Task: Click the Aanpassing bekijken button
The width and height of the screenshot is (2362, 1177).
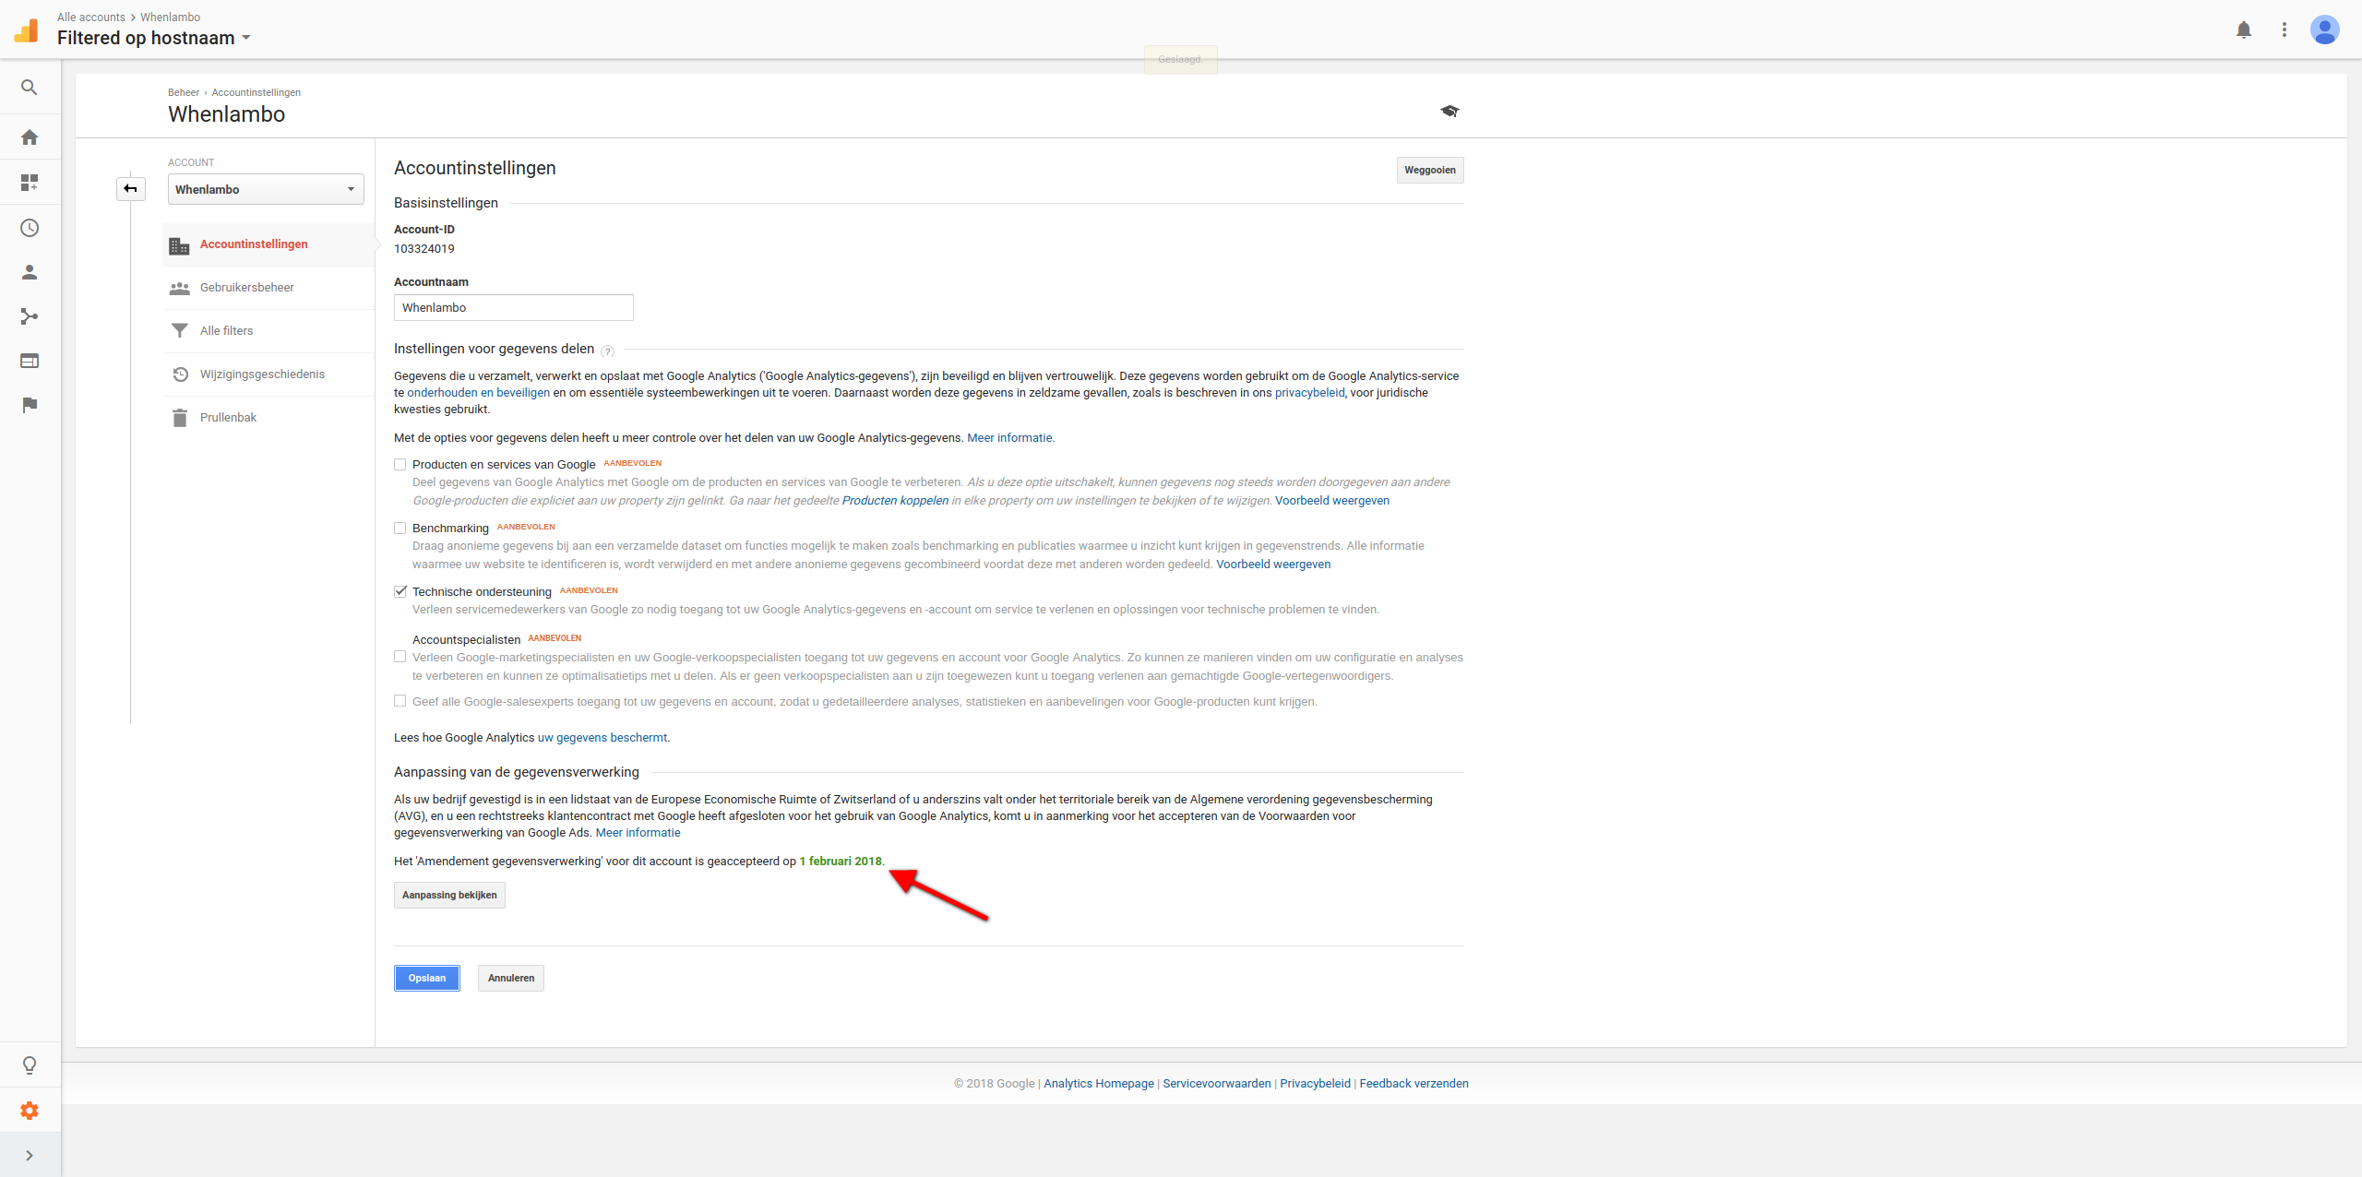Action: coord(449,895)
